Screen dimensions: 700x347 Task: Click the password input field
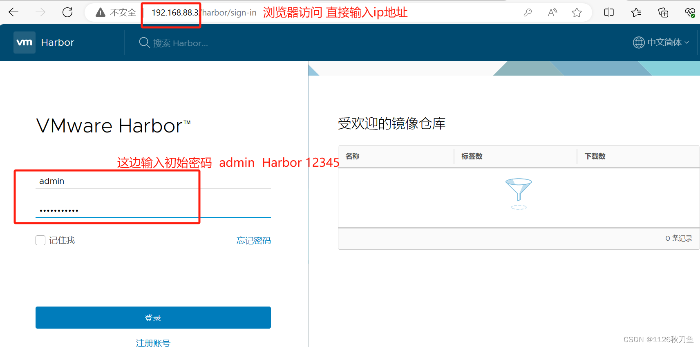(153, 210)
